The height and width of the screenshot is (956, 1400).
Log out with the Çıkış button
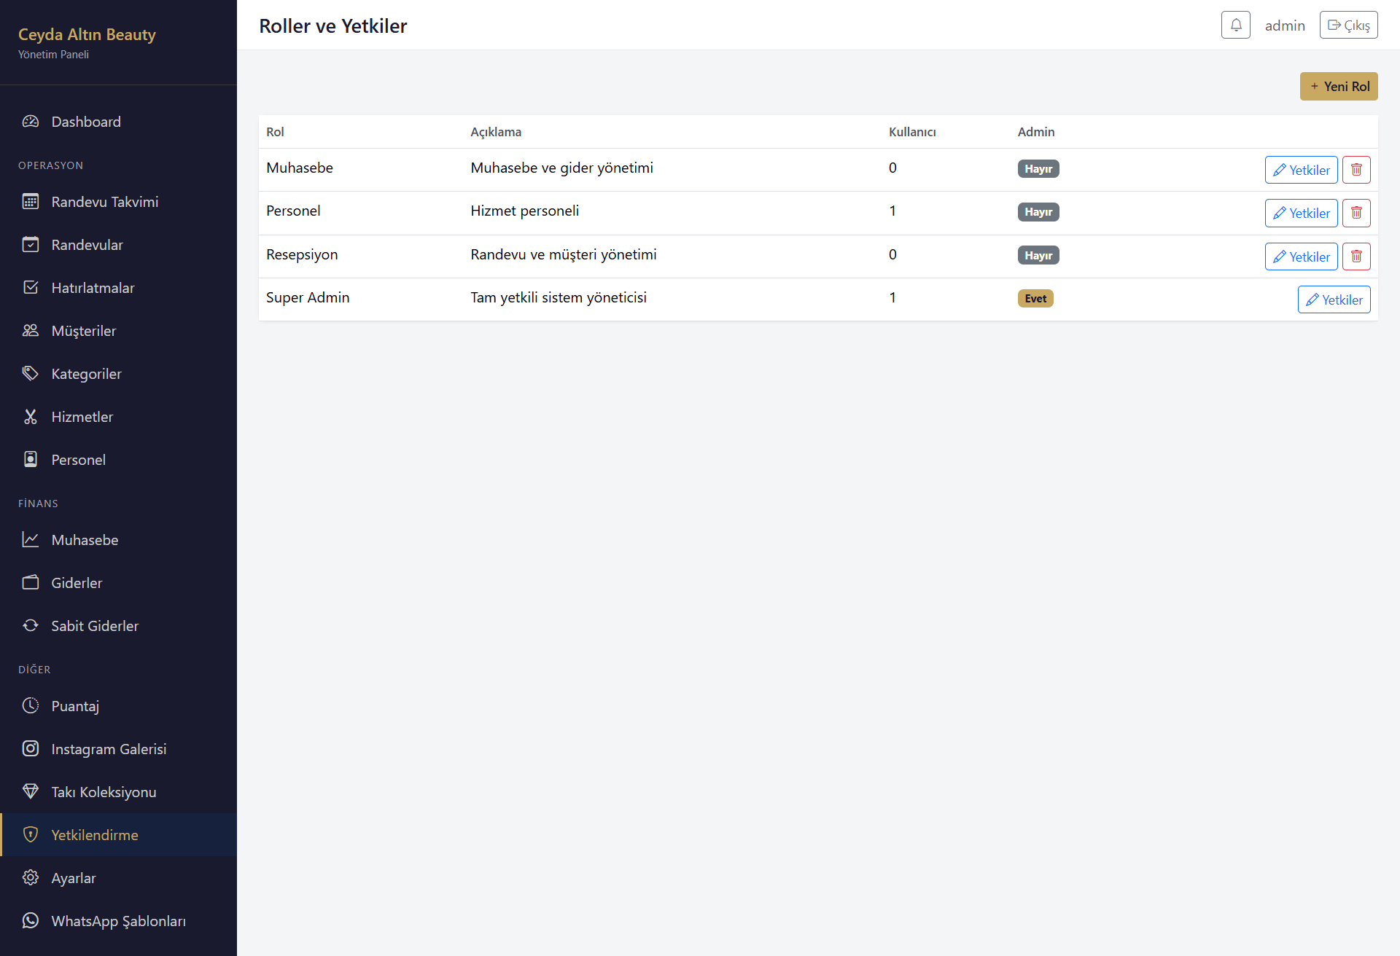1348,25
